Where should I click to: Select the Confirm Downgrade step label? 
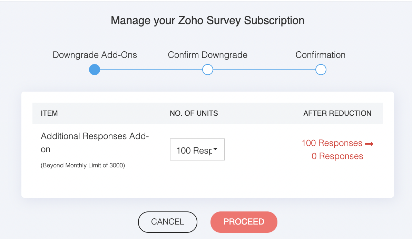click(207, 55)
